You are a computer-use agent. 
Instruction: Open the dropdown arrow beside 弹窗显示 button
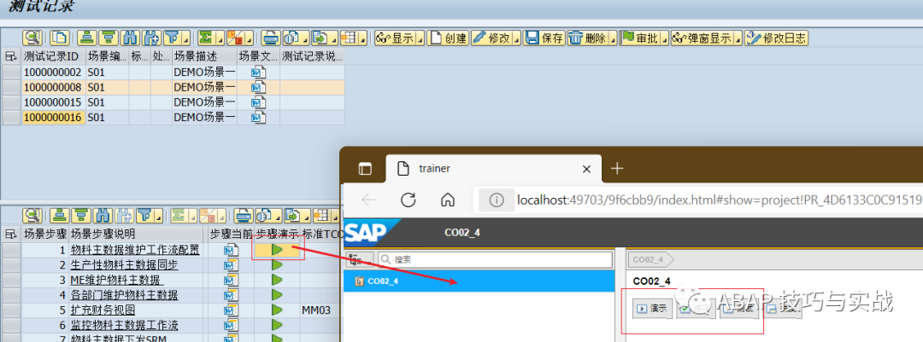[x=738, y=38]
